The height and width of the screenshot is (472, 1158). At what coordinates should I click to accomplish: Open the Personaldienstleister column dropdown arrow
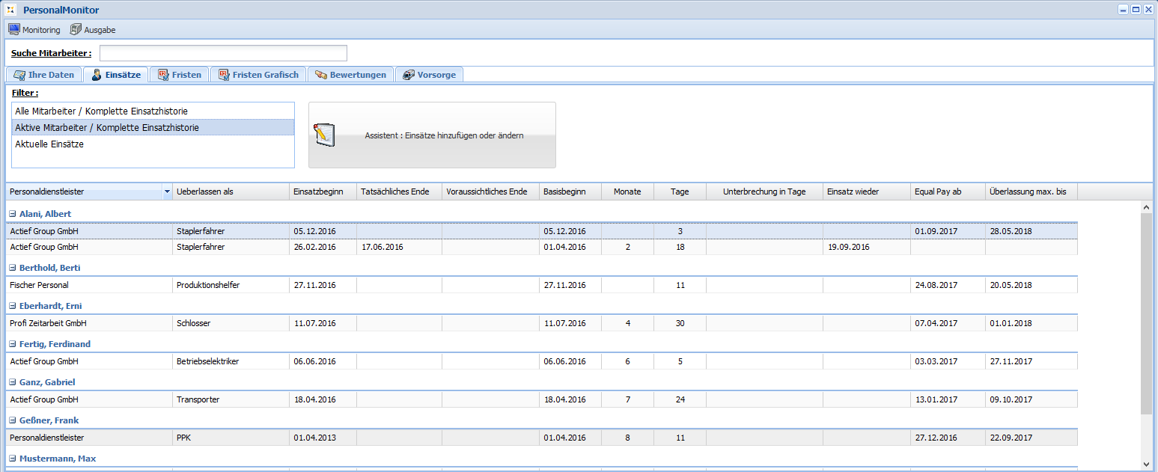pyautogui.click(x=166, y=192)
